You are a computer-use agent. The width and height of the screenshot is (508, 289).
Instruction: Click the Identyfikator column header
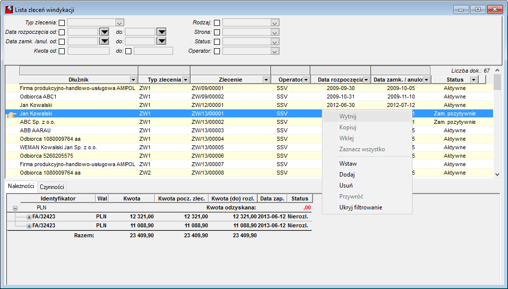point(58,198)
